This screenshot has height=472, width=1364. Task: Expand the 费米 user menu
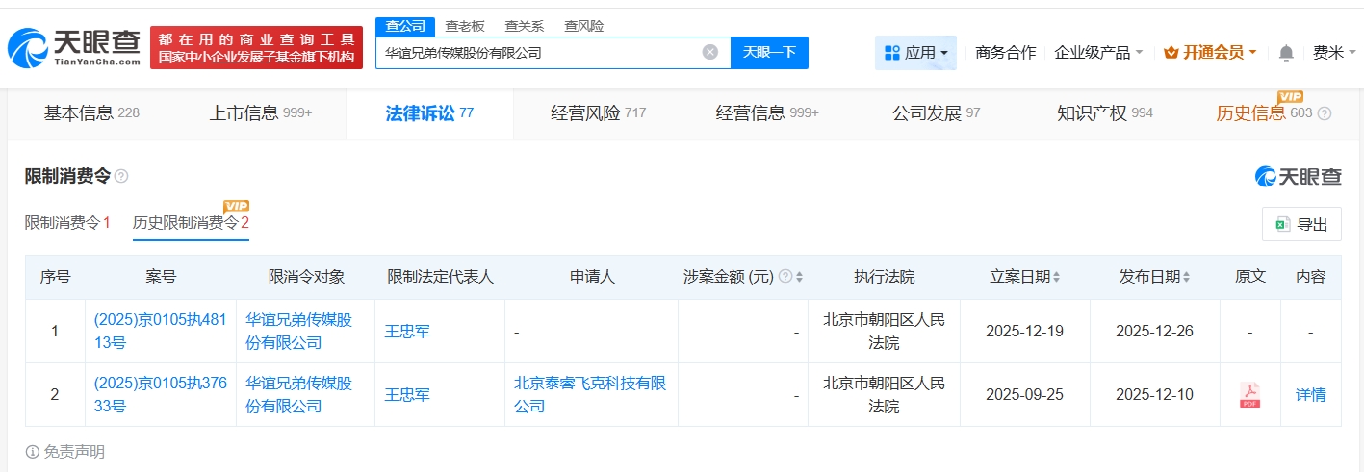click(1334, 53)
